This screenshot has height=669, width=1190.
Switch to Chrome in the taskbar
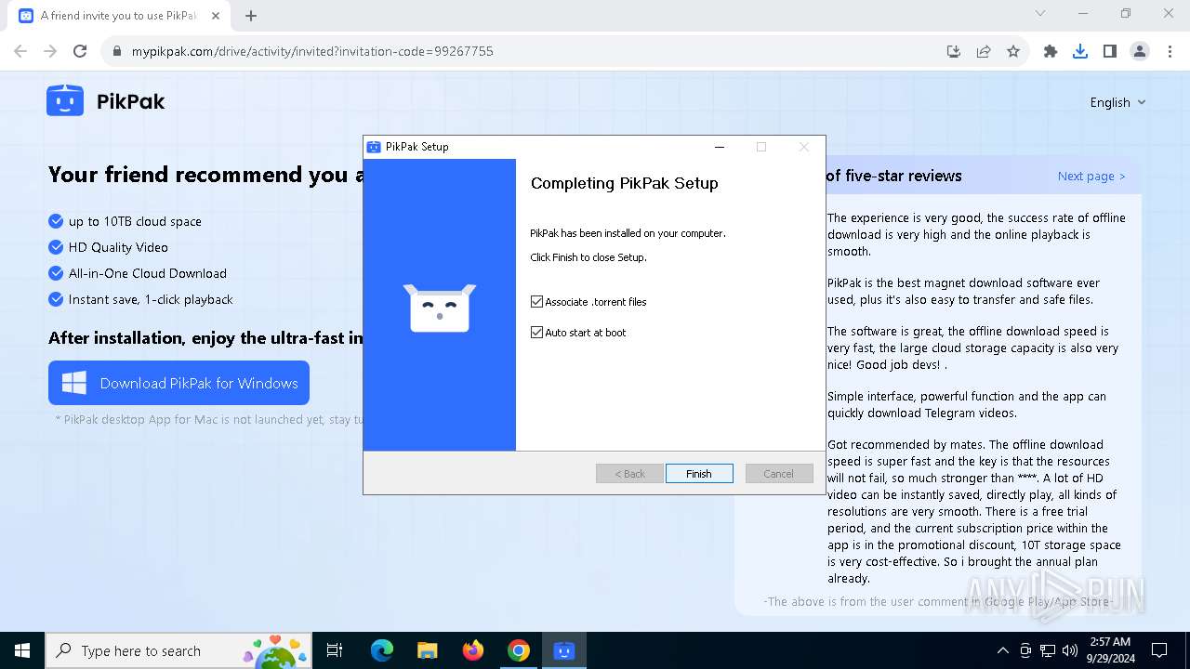point(519,650)
